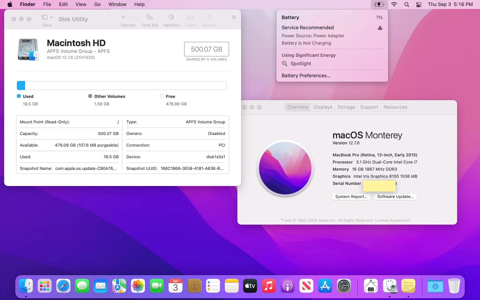The image size is (480, 300).
Task: Click Erase in the Disk Utility toolbar
Action: coord(190,21)
